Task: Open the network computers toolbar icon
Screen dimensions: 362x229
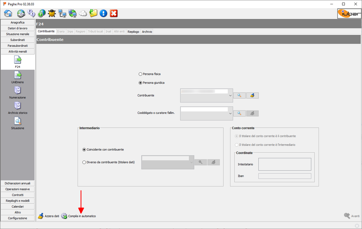Action: pyautogui.click(x=62, y=13)
